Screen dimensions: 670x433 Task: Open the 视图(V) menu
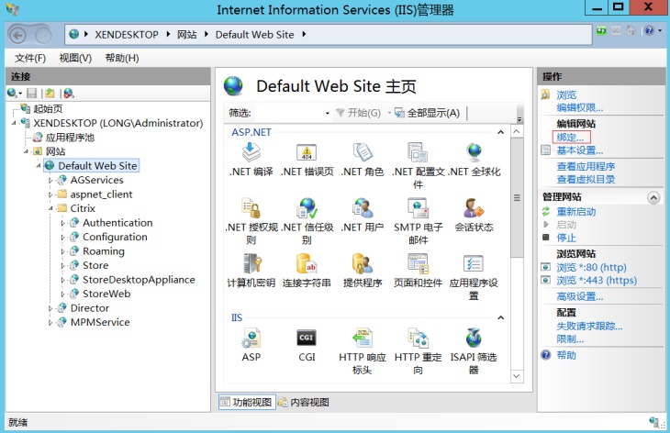coord(75,58)
